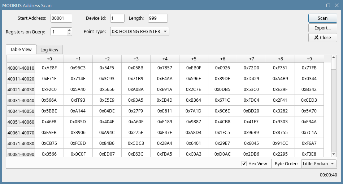Image resolution: width=343 pixels, height=184 pixels.
Task: Focus the Device Id input field
Action: pos(117,18)
